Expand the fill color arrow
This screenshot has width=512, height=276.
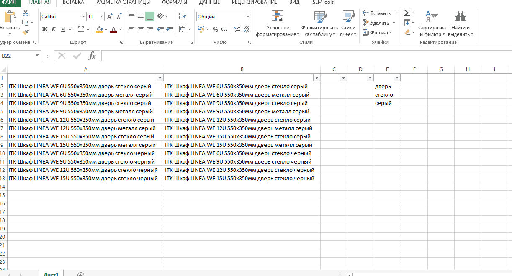click(x=106, y=29)
